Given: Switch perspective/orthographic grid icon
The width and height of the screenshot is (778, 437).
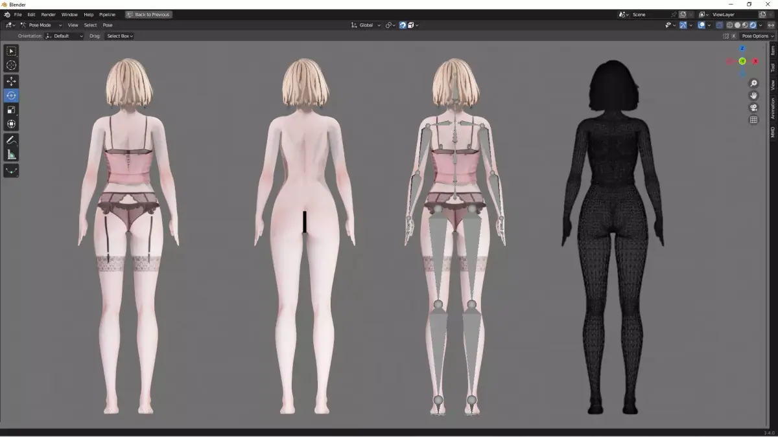Looking at the screenshot, I should (x=753, y=120).
